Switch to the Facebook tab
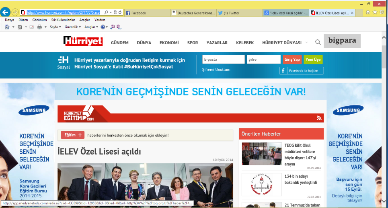This screenshot has width=388, height=208. tap(147, 13)
